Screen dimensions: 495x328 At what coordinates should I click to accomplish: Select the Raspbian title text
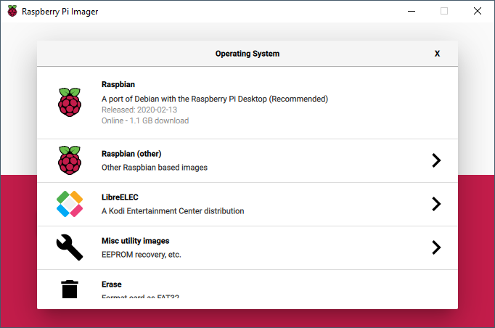[x=119, y=84]
